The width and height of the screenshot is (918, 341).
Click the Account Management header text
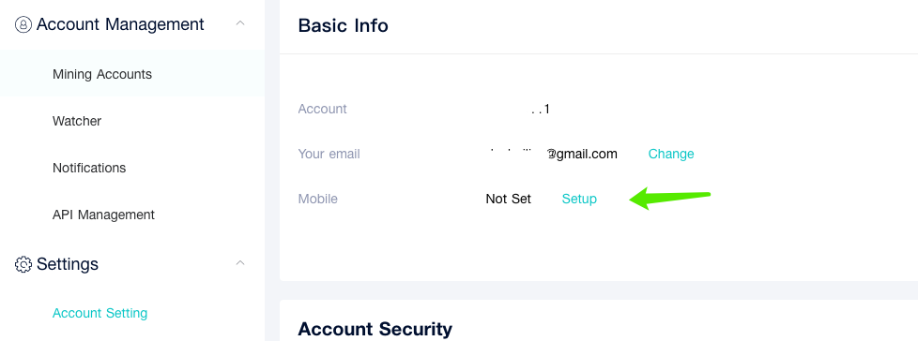pos(120,24)
